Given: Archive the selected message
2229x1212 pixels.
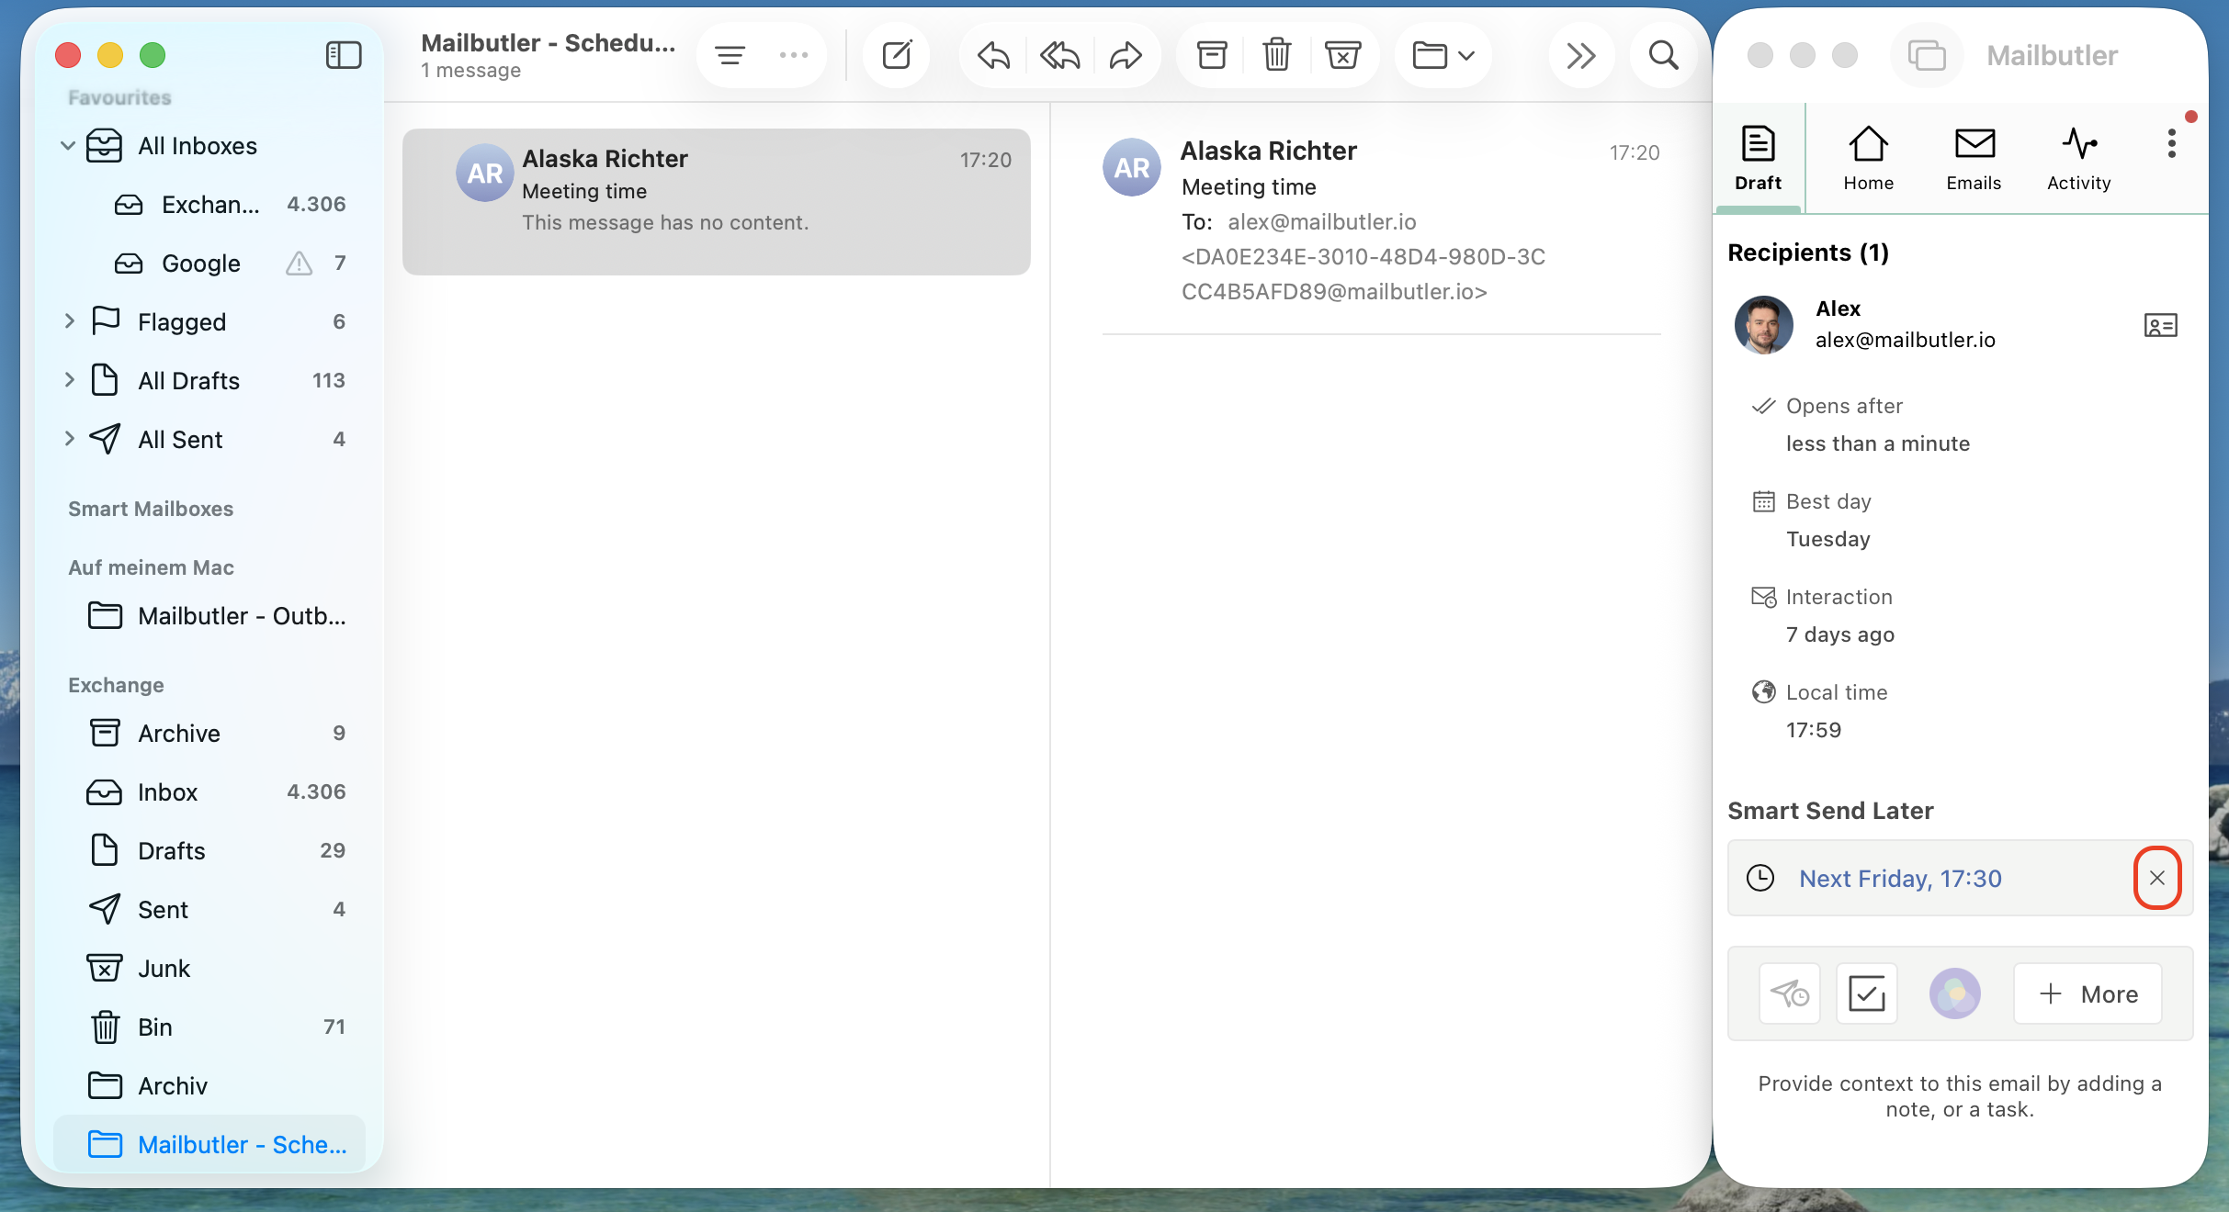Looking at the screenshot, I should 1213,56.
